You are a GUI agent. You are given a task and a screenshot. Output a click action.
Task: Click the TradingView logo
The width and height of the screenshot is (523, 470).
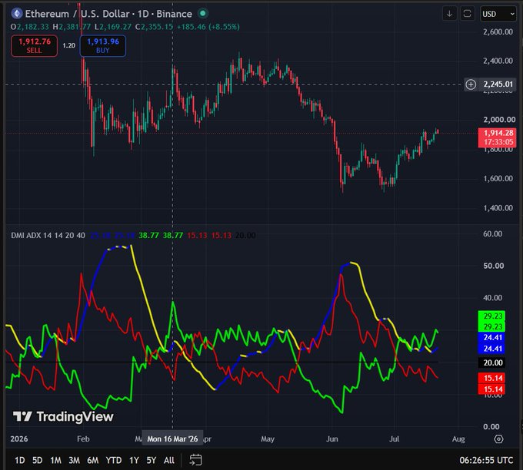(63, 416)
